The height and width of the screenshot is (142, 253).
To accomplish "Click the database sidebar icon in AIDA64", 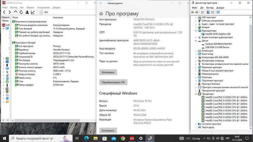I will (x=7, y=99).
